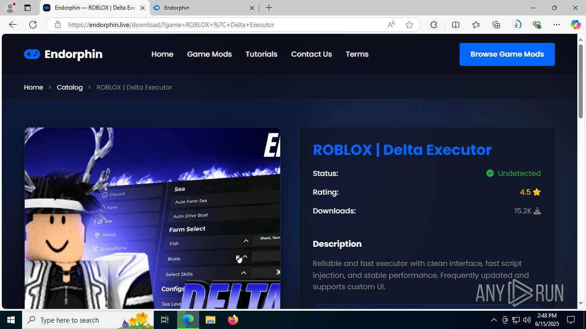Open volume control tray icon
The image size is (586, 329).
click(526, 320)
